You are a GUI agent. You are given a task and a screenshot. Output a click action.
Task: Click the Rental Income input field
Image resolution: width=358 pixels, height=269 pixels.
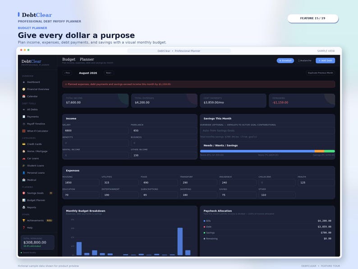pos(96,155)
